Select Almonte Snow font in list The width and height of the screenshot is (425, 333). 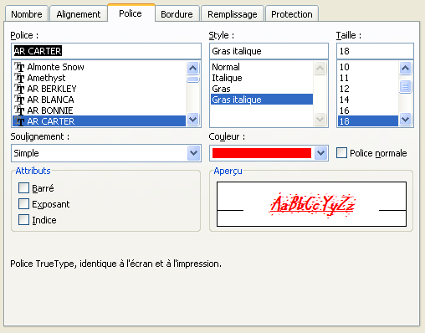(99, 67)
